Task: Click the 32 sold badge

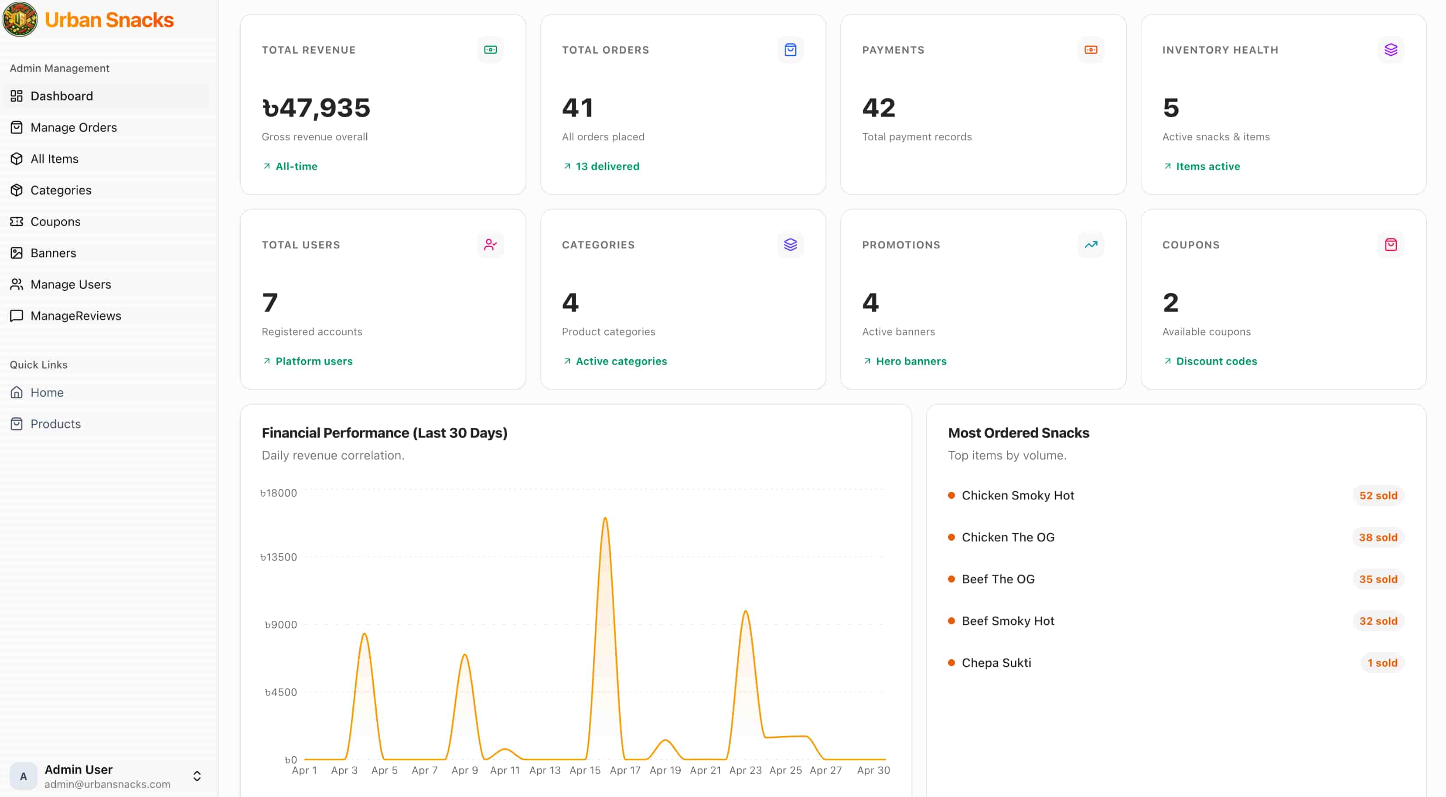Action: pyautogui.click(x=1378, y=621)
